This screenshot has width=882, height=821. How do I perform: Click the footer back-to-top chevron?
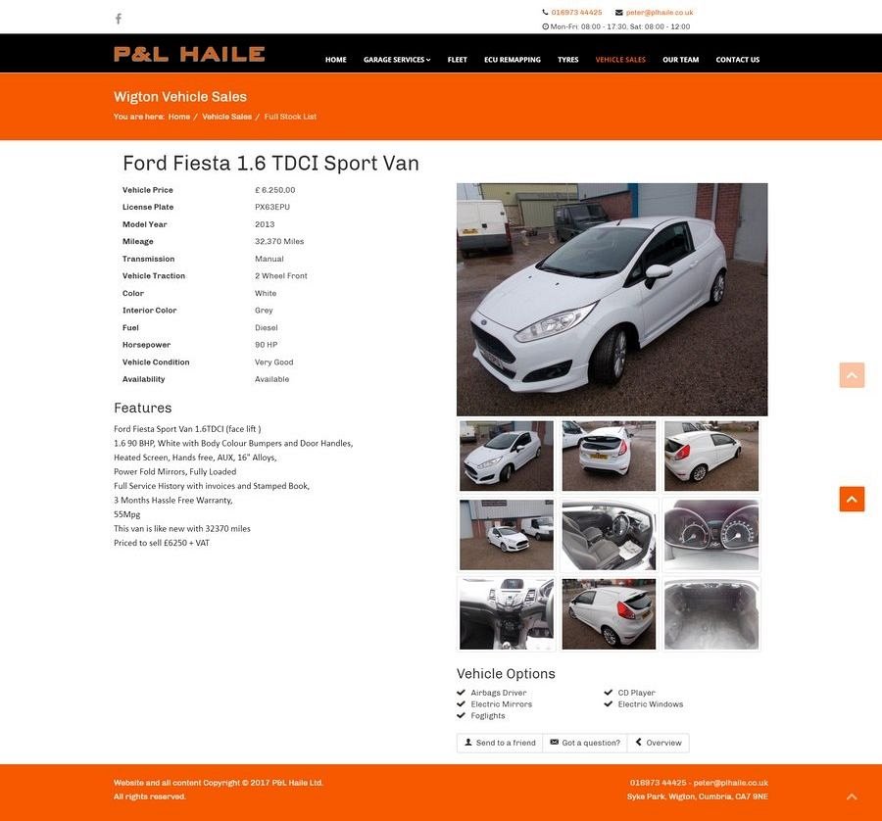[x=852, y=797]
